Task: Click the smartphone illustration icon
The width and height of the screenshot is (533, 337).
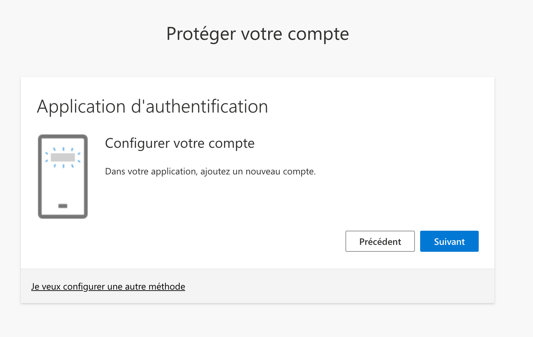Action: [63, 176]
